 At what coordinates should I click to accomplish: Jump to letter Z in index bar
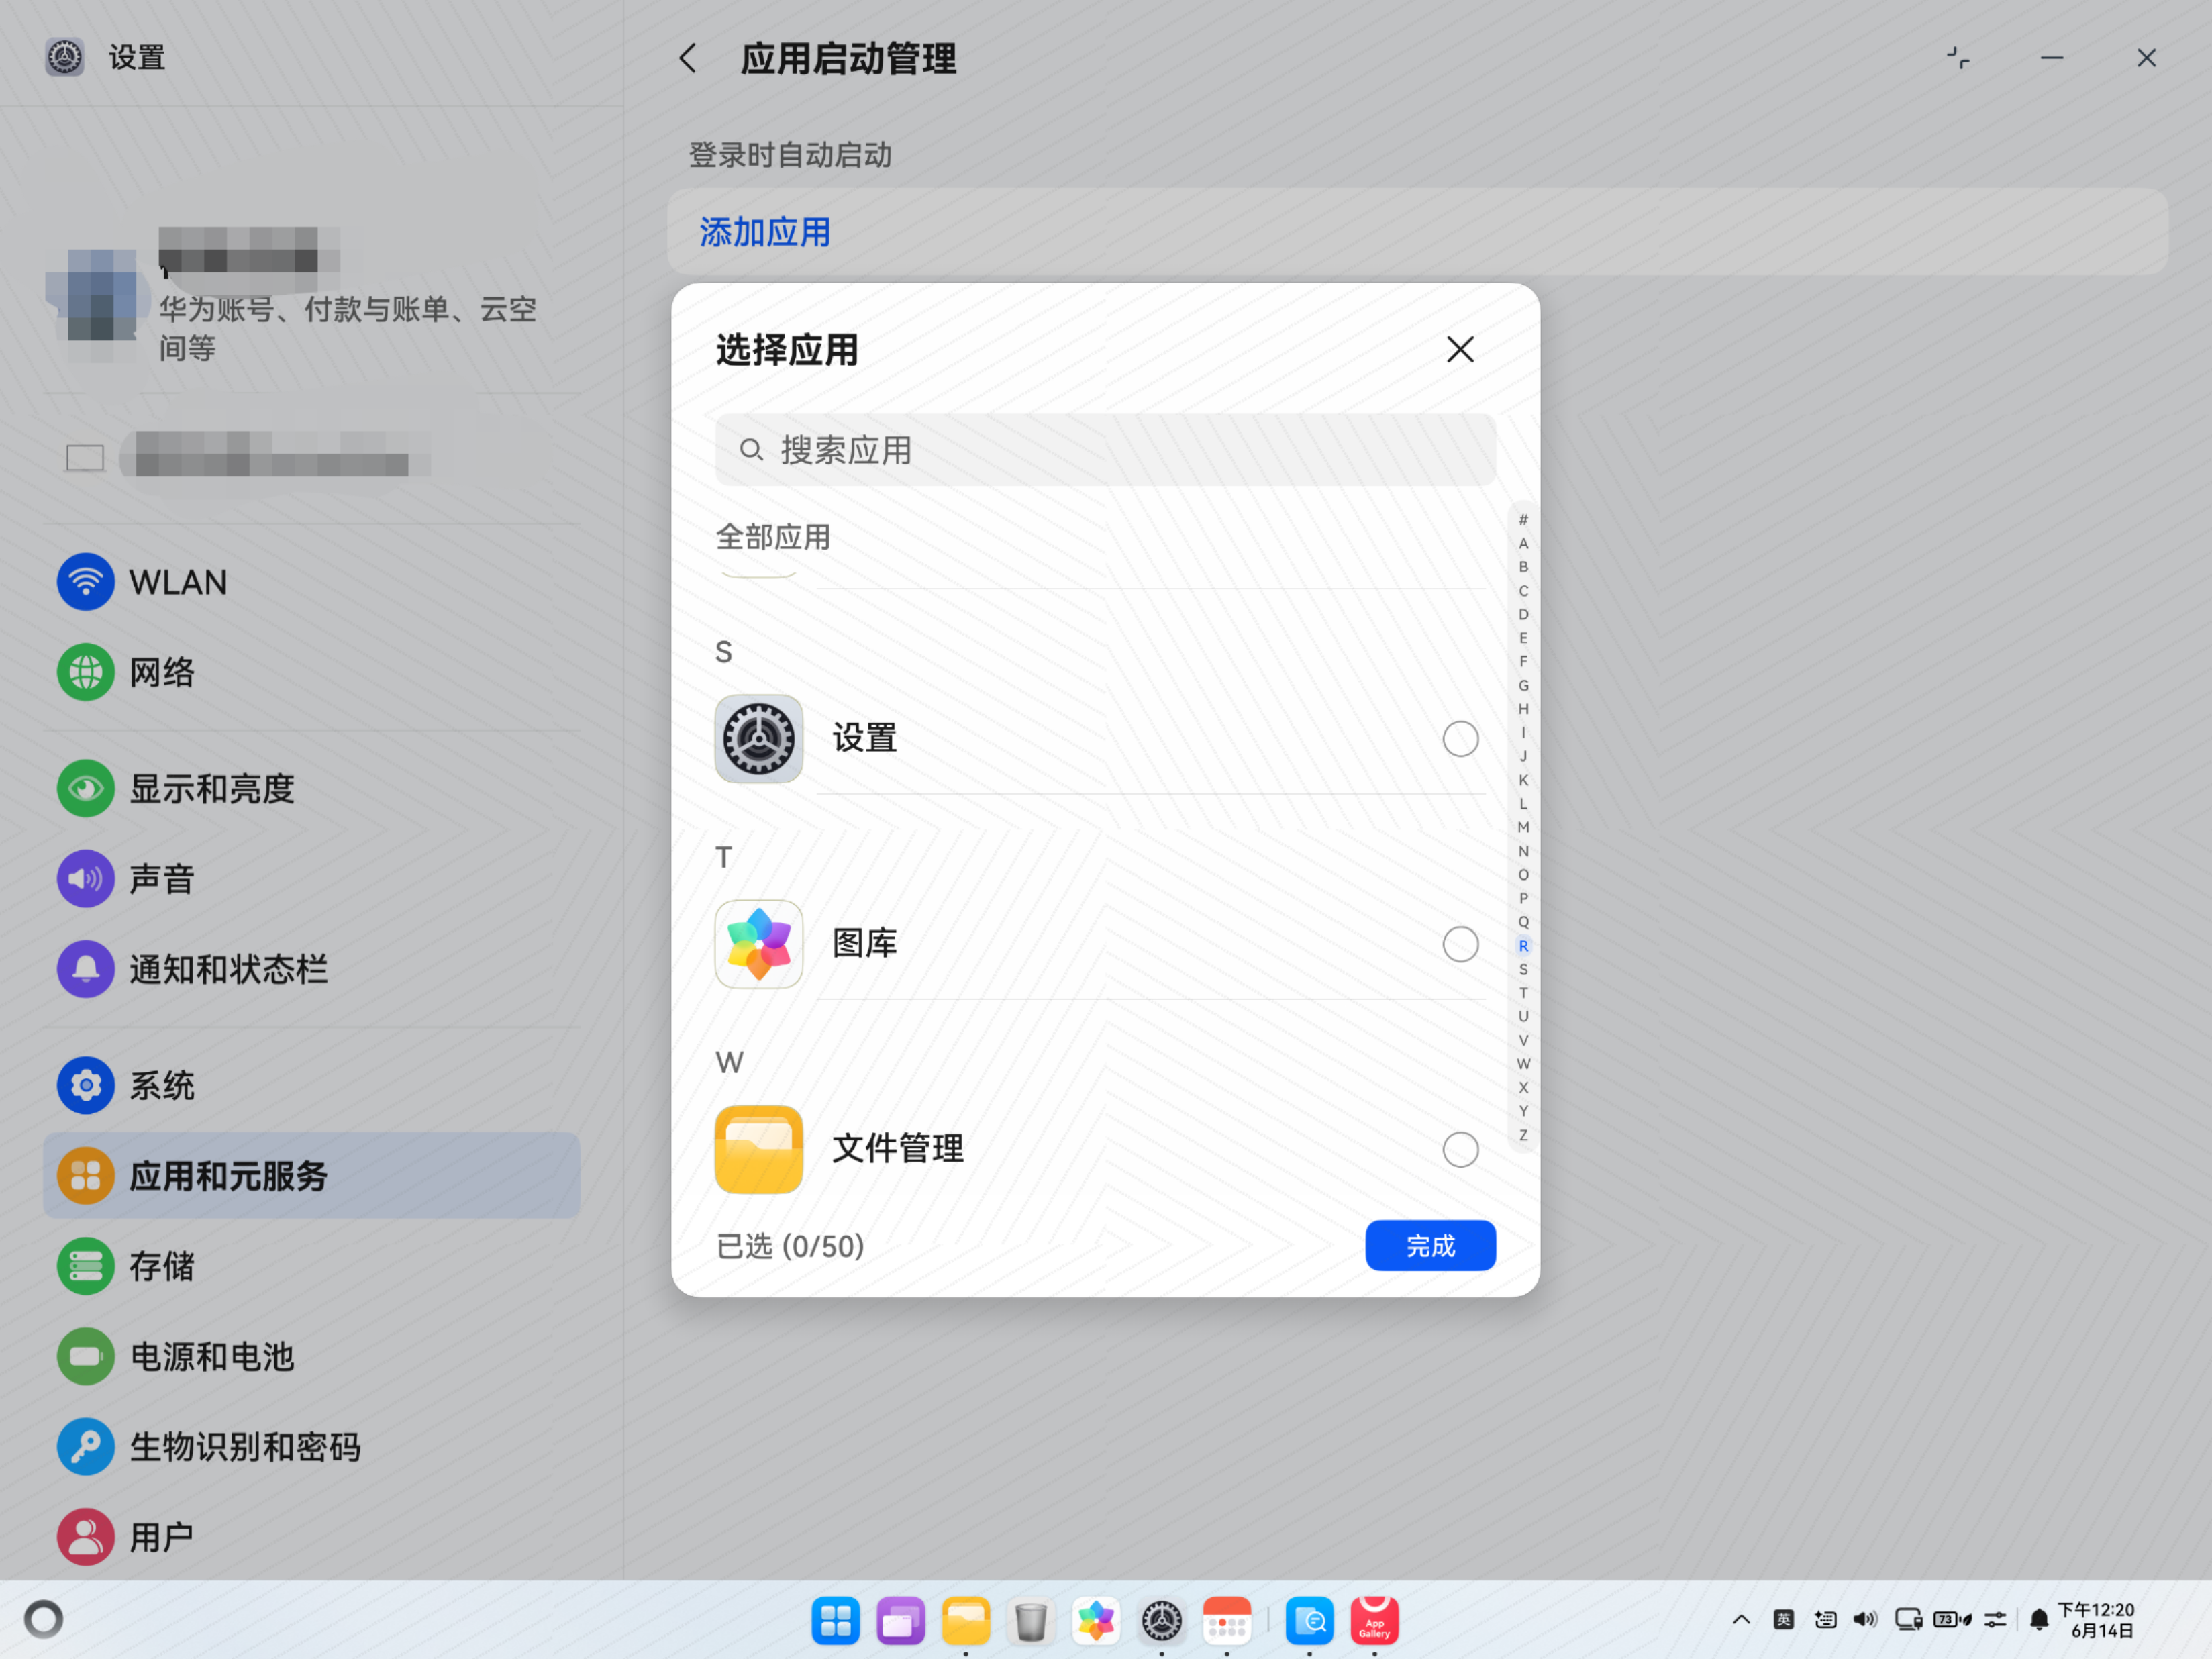(x=1523, y=1135)
